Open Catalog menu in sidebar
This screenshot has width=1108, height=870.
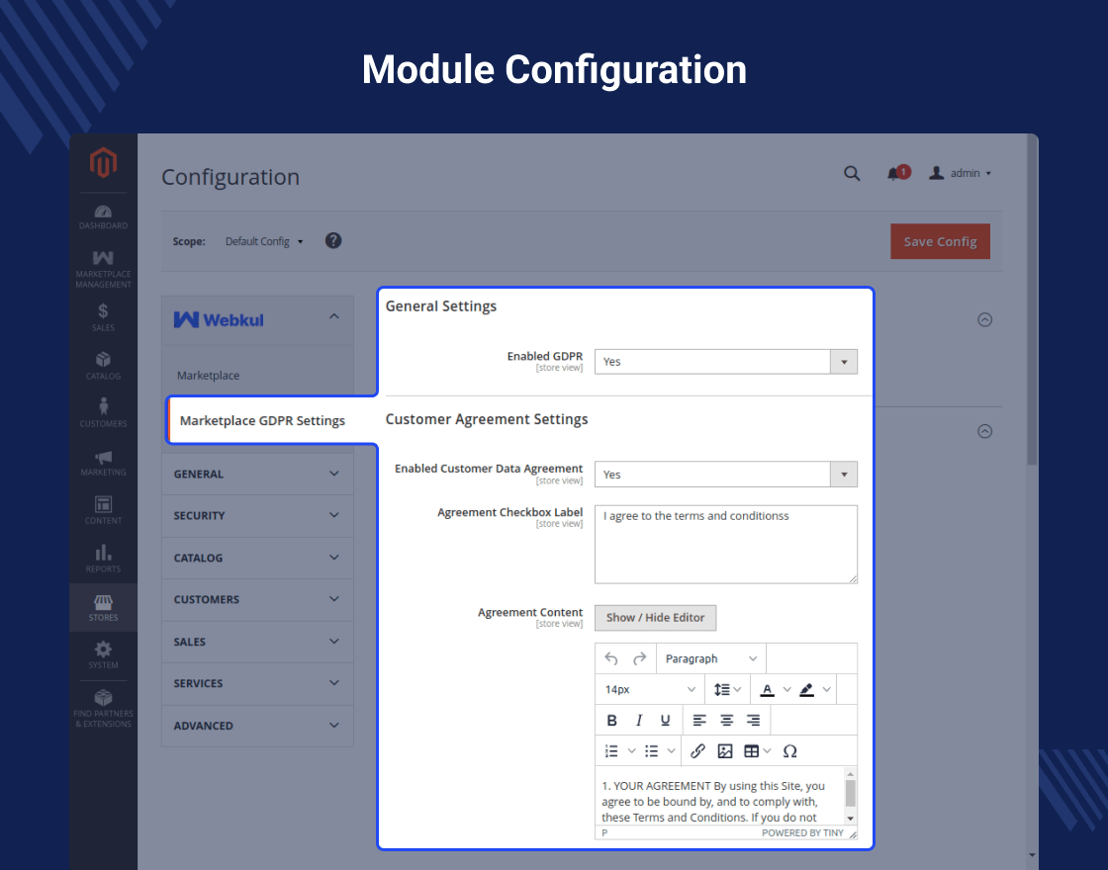pyautogui.click(x=103, y=366)
